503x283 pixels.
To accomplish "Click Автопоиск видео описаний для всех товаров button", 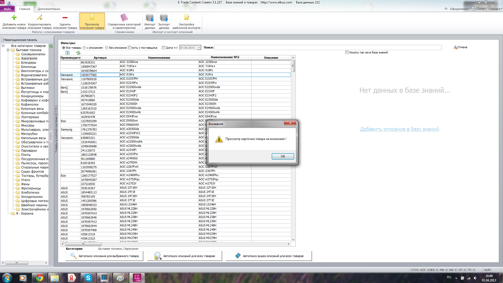I will [x=269, y=256].
